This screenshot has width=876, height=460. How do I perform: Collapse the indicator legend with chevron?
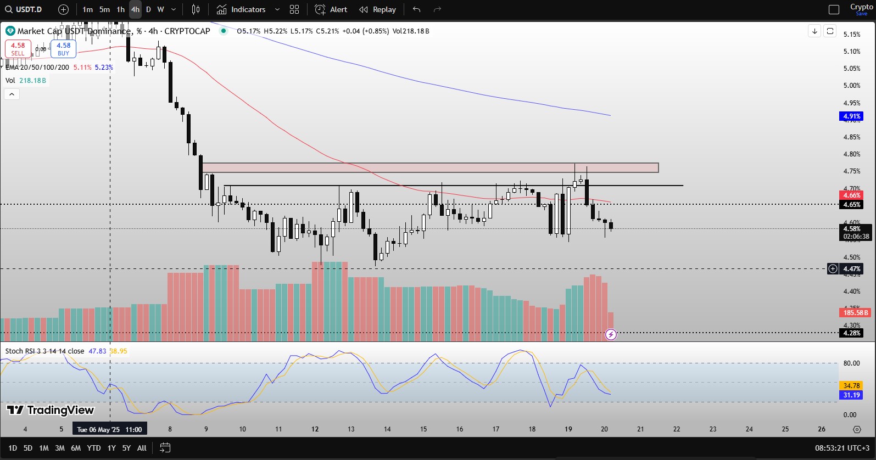pos(12,94)
